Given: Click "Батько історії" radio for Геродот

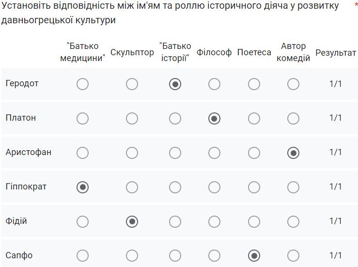Looking at the screenshot, I should point(175,84).
